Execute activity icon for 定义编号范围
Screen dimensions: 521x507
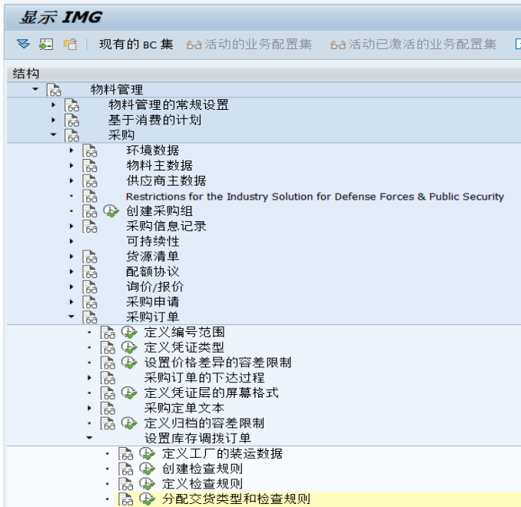(129, 333)
